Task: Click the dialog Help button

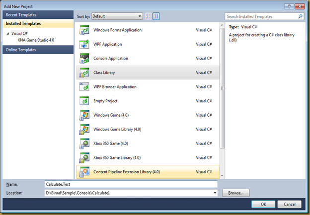Action: (289, 6)
